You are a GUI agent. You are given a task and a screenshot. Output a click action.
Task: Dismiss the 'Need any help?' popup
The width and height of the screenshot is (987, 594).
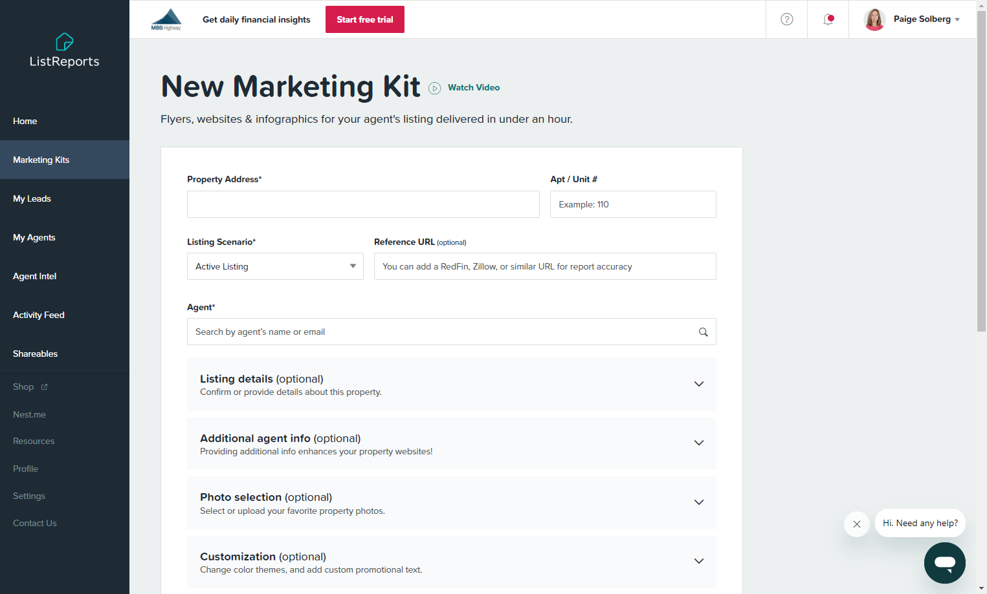857,524
